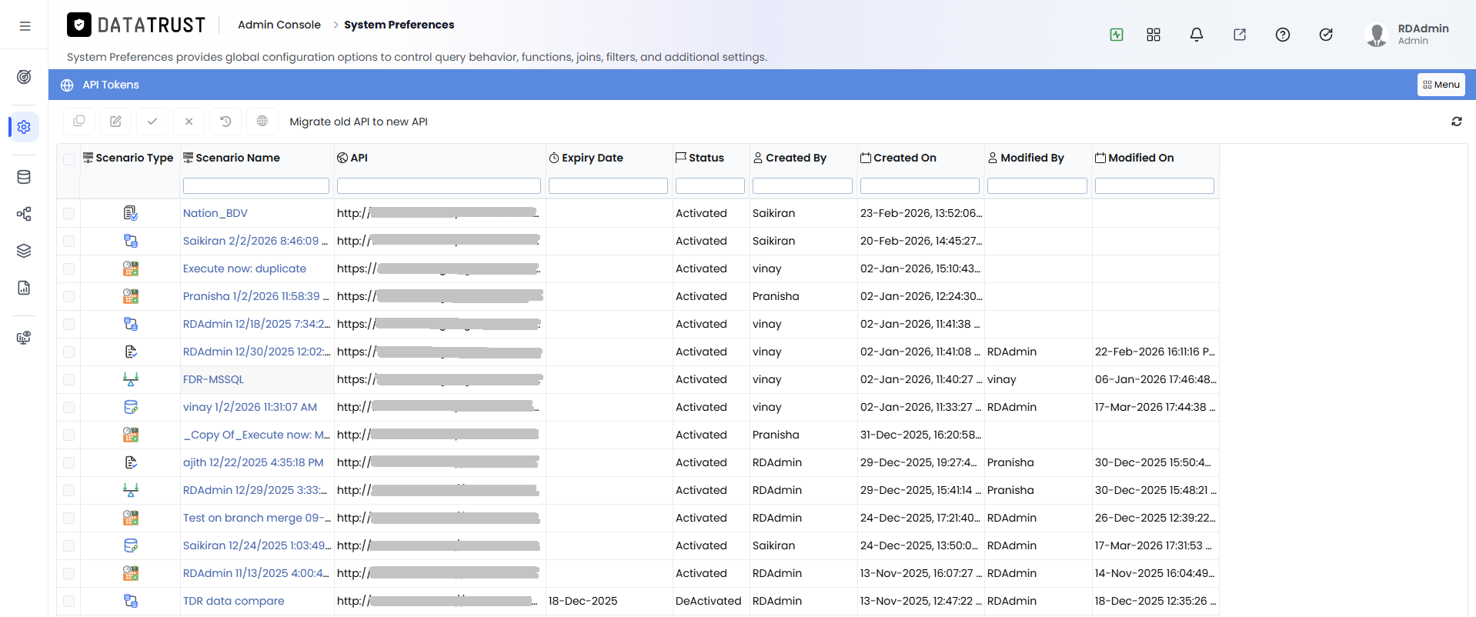
Task: Click the Status column filter field
Action: click(x=710, y=185)
